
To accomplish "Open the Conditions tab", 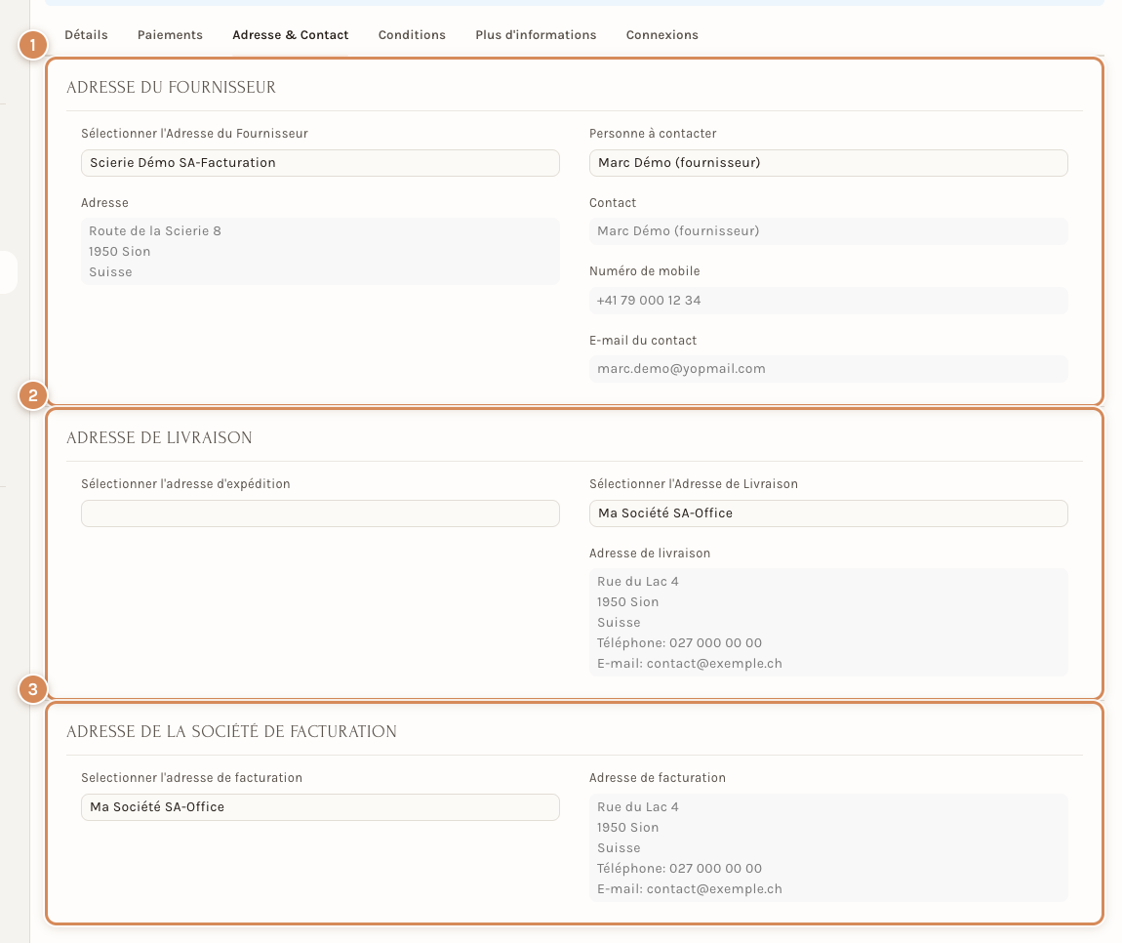I will click(x=412, y=34).
